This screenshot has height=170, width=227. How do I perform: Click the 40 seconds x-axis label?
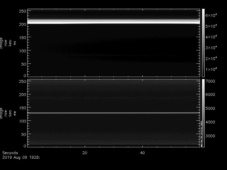pos(142,153)
